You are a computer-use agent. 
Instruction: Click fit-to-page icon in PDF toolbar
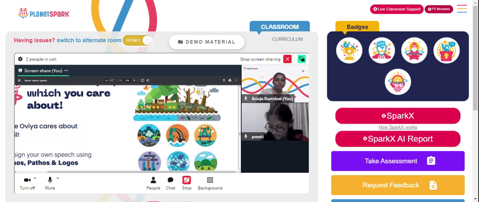pyautogui.click(x=142, y=80)
